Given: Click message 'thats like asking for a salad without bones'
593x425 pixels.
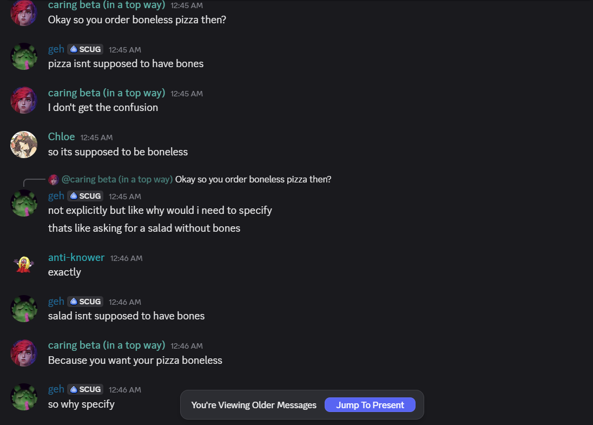Looking at the screenshot, I should [x=144, y=228].
